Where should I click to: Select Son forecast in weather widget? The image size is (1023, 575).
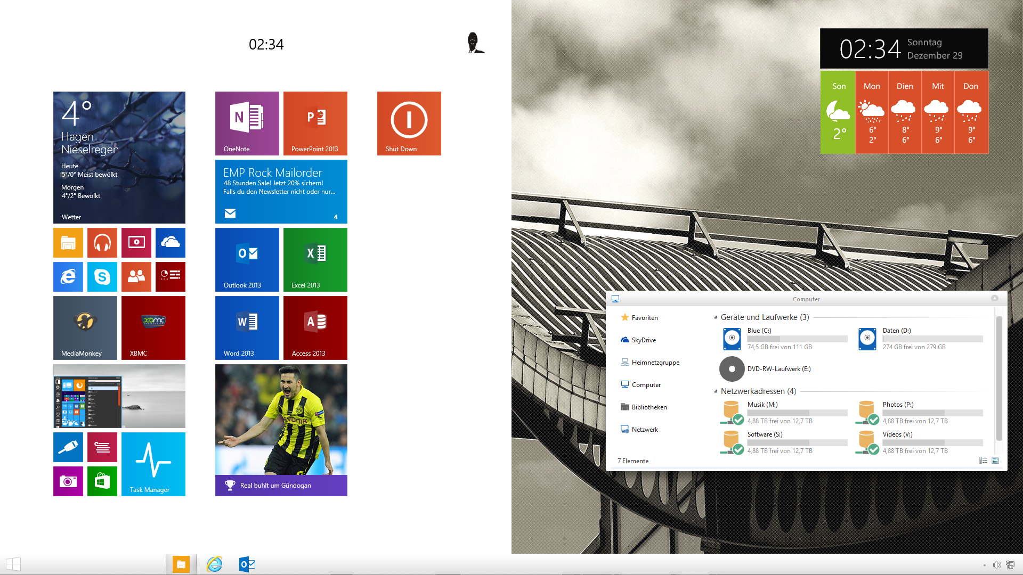[839, 112]
